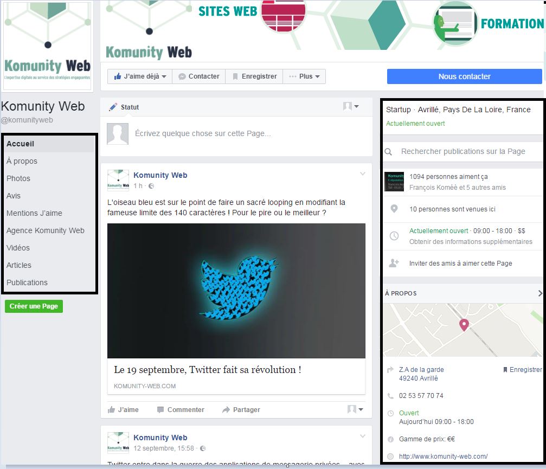Screen dimensions: 546x469
Task: Click the three-dots icon beside Plus
Action: pos(292,76)
